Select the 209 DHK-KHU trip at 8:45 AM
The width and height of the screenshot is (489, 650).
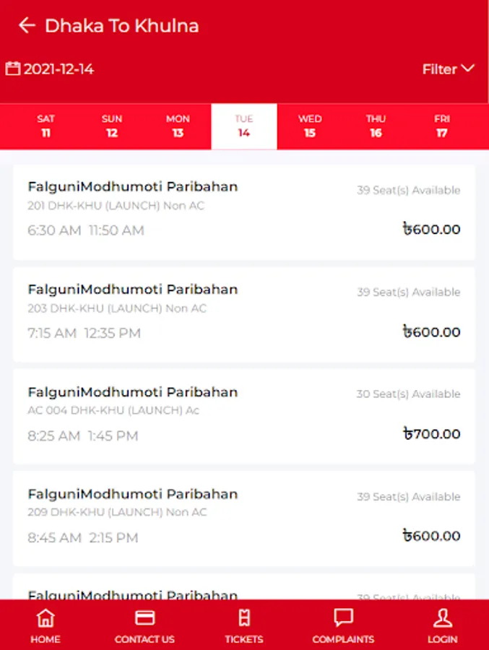point(244,519)
